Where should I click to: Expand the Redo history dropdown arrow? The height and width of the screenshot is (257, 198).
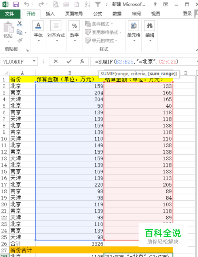pyautogui.click(x=47, y=4)
